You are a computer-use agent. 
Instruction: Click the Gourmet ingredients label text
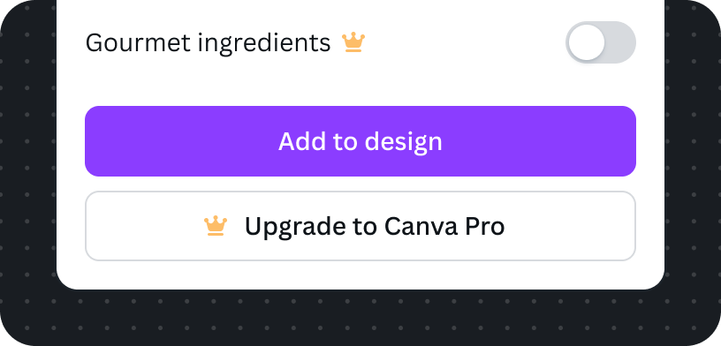208,43
